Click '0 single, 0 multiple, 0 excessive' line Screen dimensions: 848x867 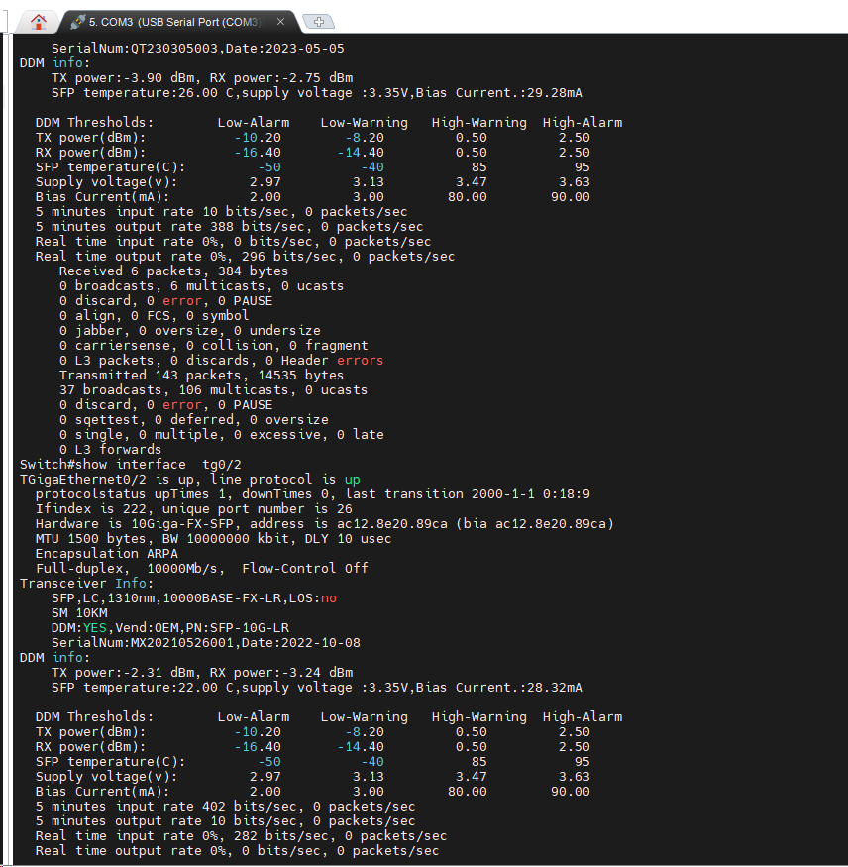(x=221, y=435)
